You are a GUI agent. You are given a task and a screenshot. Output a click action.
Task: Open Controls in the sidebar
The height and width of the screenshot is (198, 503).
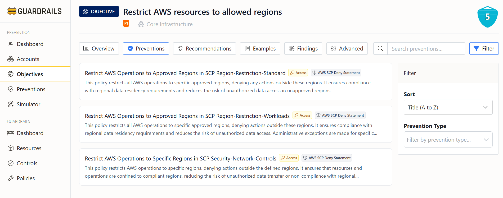(27, 163)
